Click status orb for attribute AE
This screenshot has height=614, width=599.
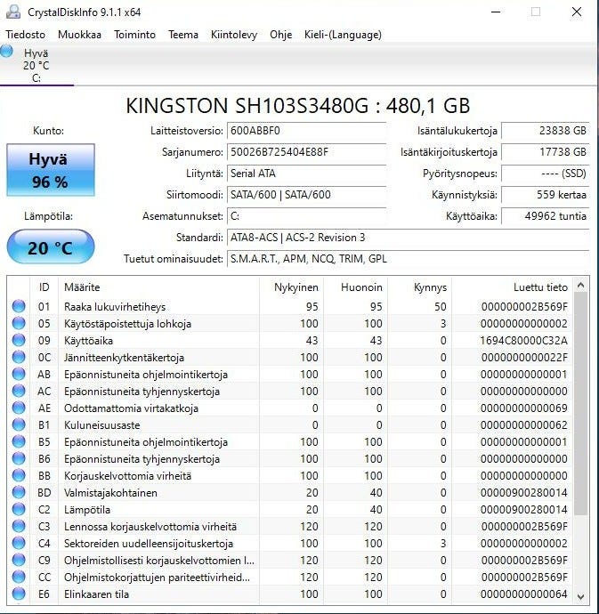(19, 408)
